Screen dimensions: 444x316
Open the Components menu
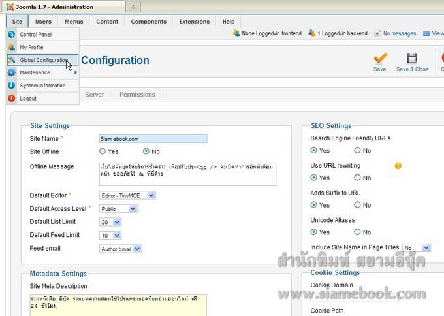[149, 22]
